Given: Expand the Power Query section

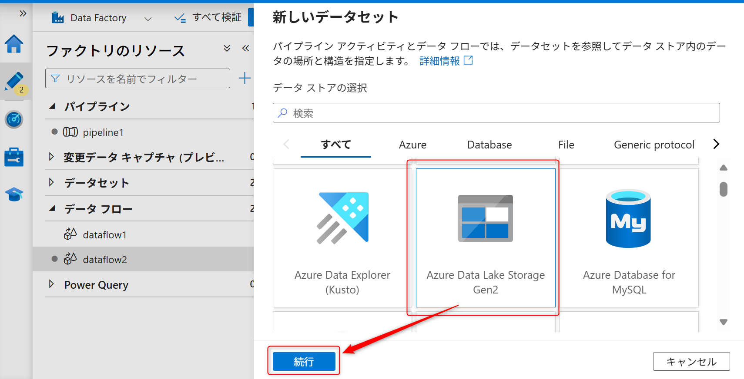Looking at the screenshot, I should click(51, 284).
